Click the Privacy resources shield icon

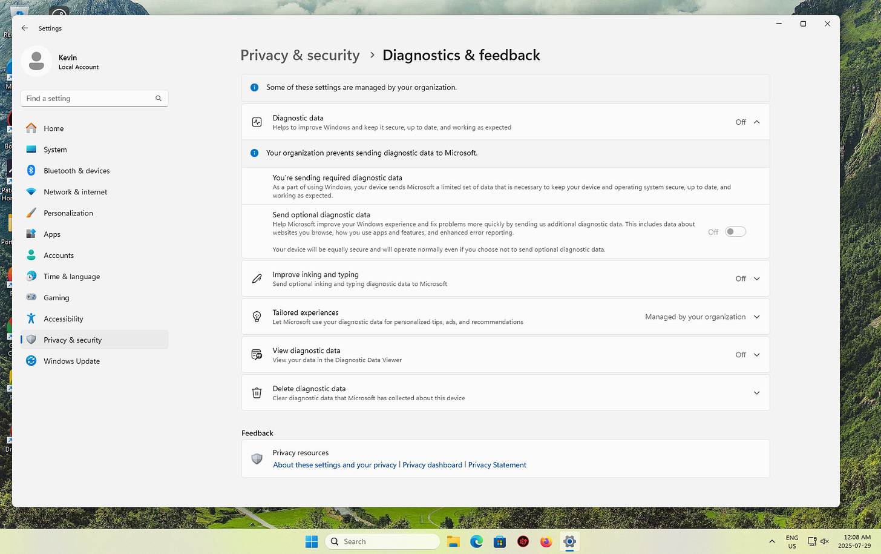click(257, 459)
